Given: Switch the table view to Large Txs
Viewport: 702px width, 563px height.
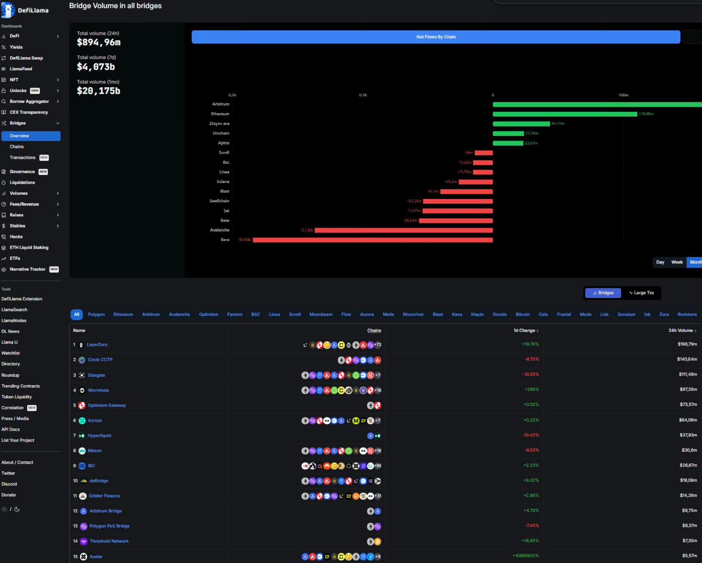Looking at the screenshot, I should click(x=641, y=293).
